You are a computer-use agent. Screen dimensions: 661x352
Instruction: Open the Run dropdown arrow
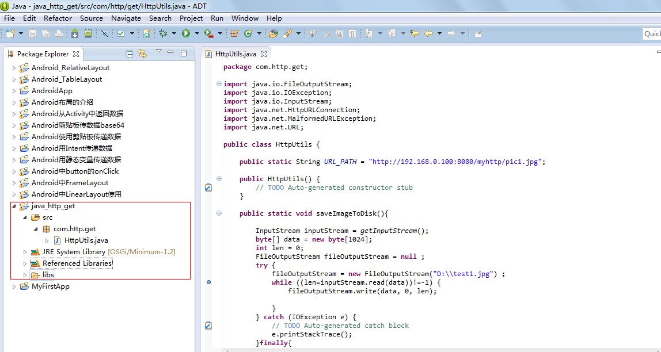(197, 34)
